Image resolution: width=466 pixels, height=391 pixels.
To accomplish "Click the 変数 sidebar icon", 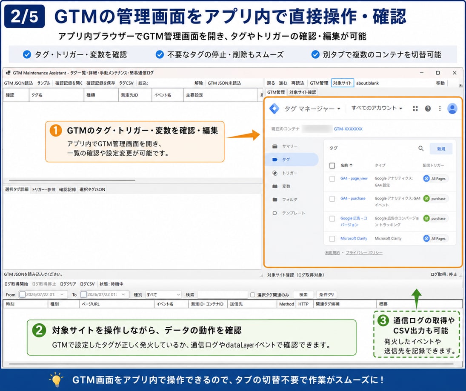I will pos(275,186).
